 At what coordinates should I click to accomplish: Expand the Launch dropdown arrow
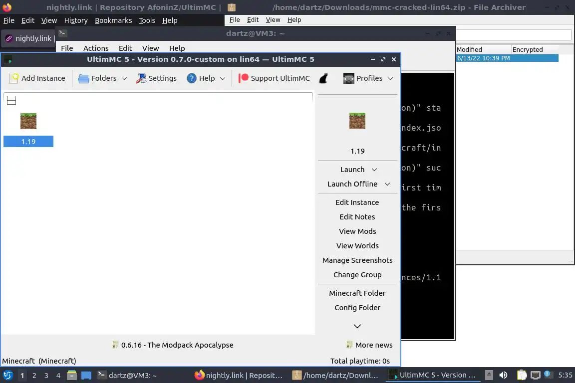374,170
